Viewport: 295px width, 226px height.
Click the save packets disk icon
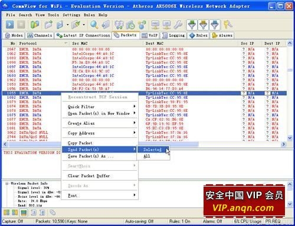point(60,25)
